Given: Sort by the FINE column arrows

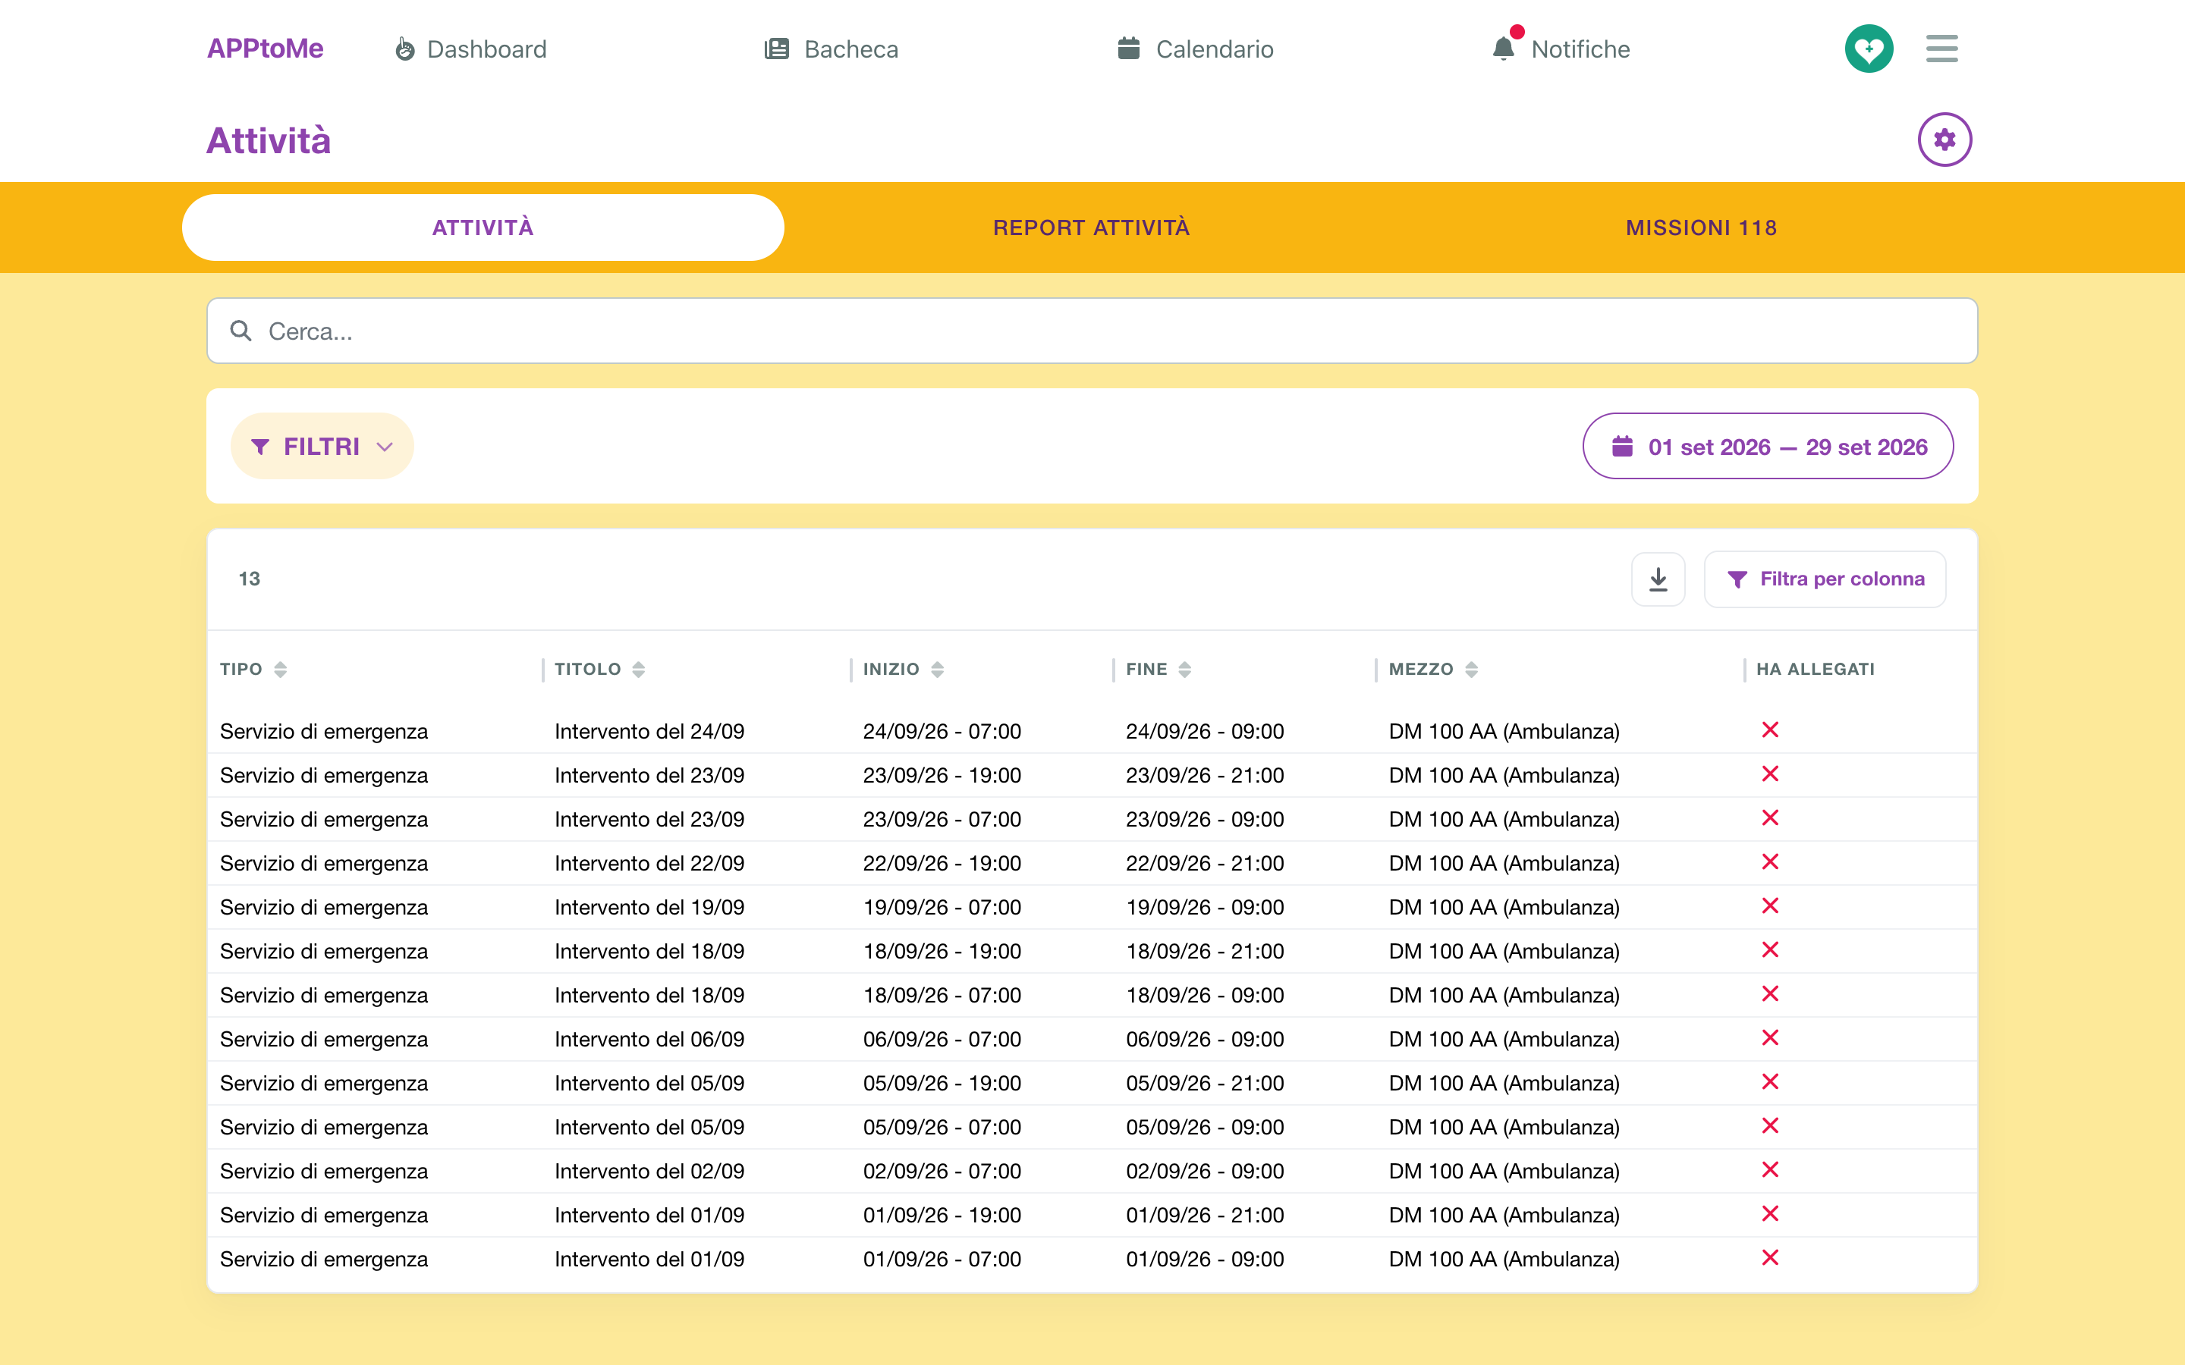Looking at the screenshot, I should click(1184, 669).
